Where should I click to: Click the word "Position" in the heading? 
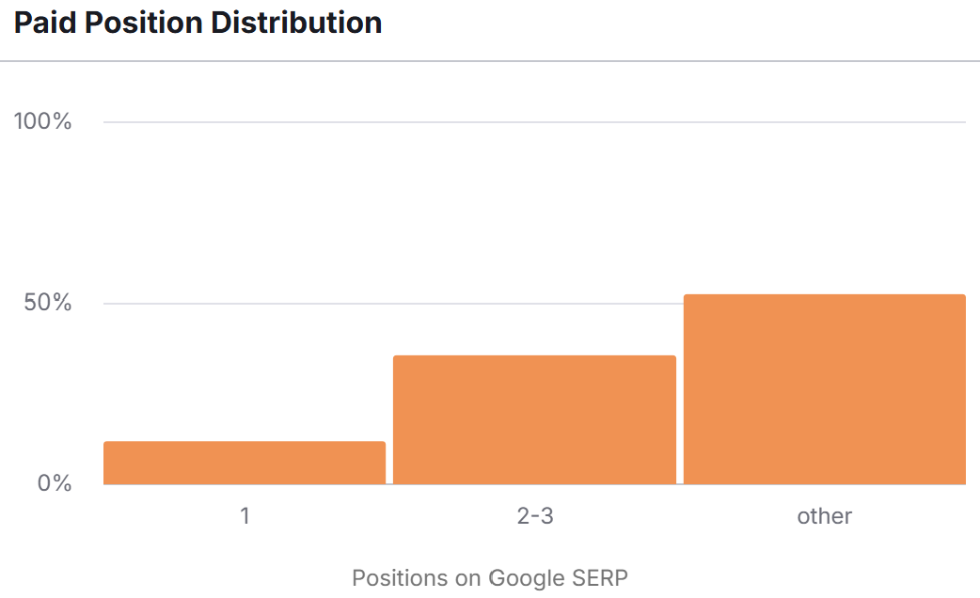click(x=142, y=23)
